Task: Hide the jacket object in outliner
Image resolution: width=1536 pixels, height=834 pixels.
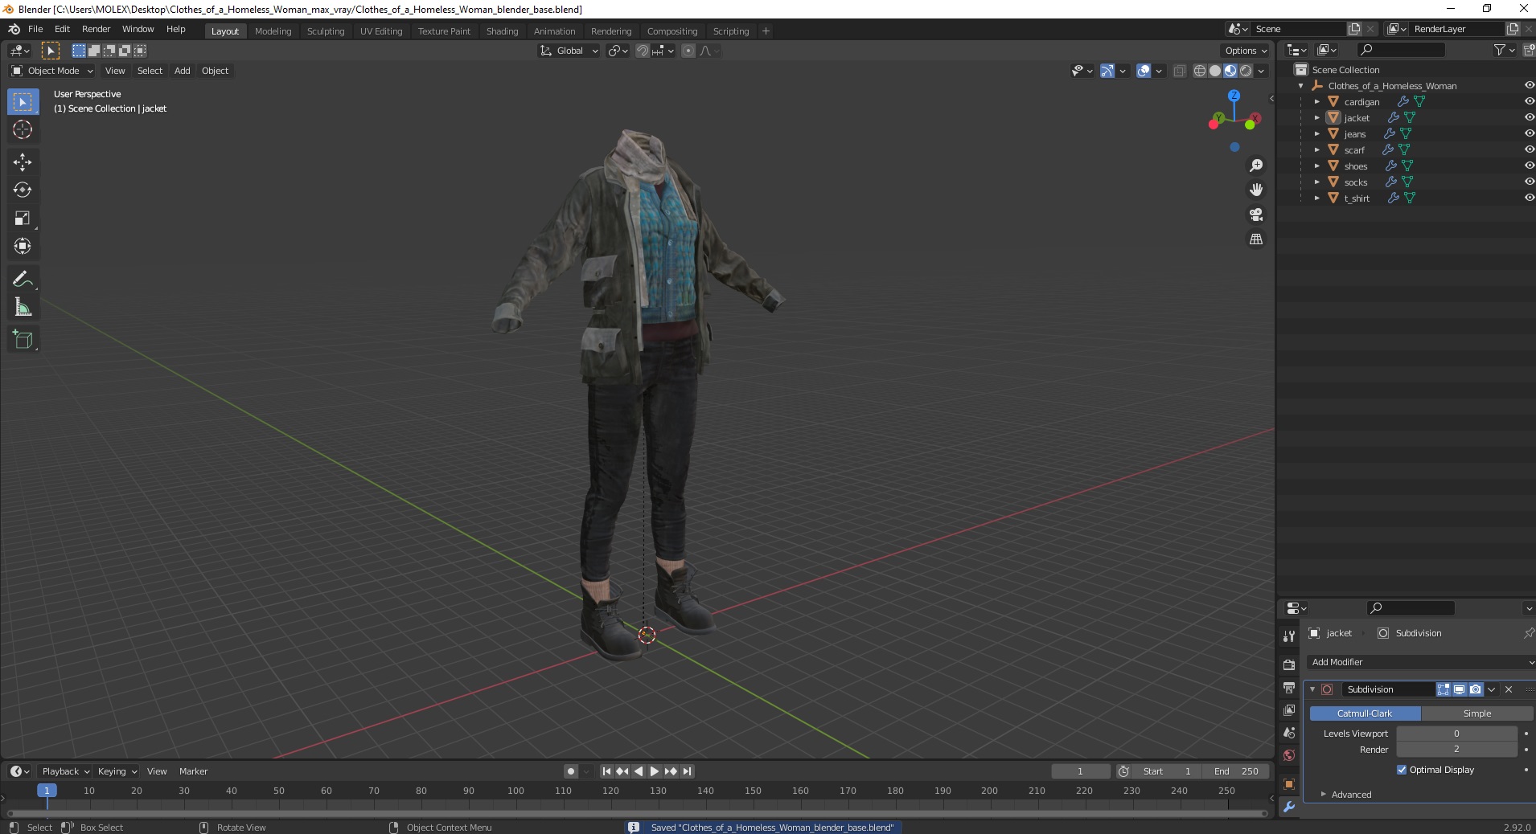Action: click(x=1529, y=117)
